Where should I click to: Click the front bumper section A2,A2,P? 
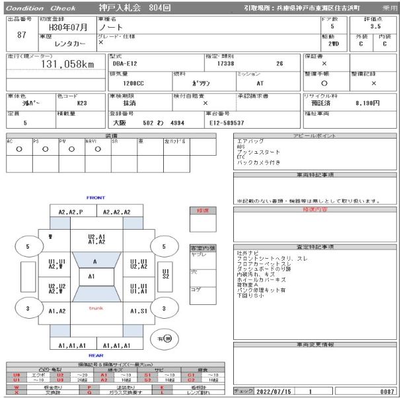pos(71,212)
